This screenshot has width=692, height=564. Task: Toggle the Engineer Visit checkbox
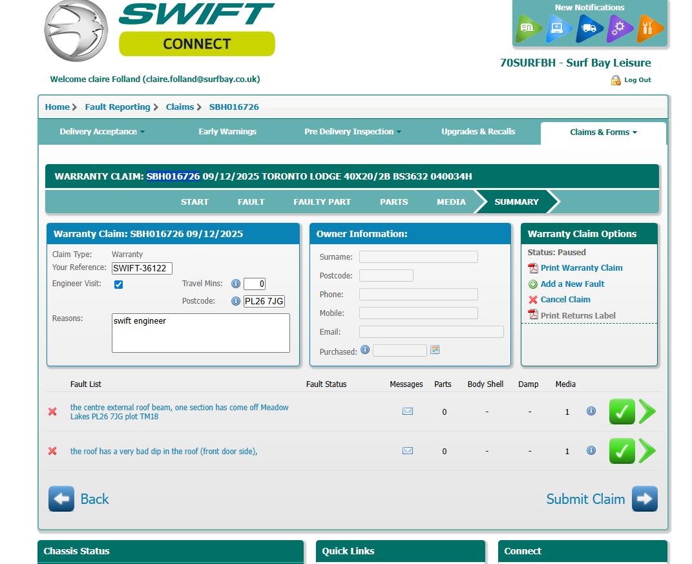118,284
